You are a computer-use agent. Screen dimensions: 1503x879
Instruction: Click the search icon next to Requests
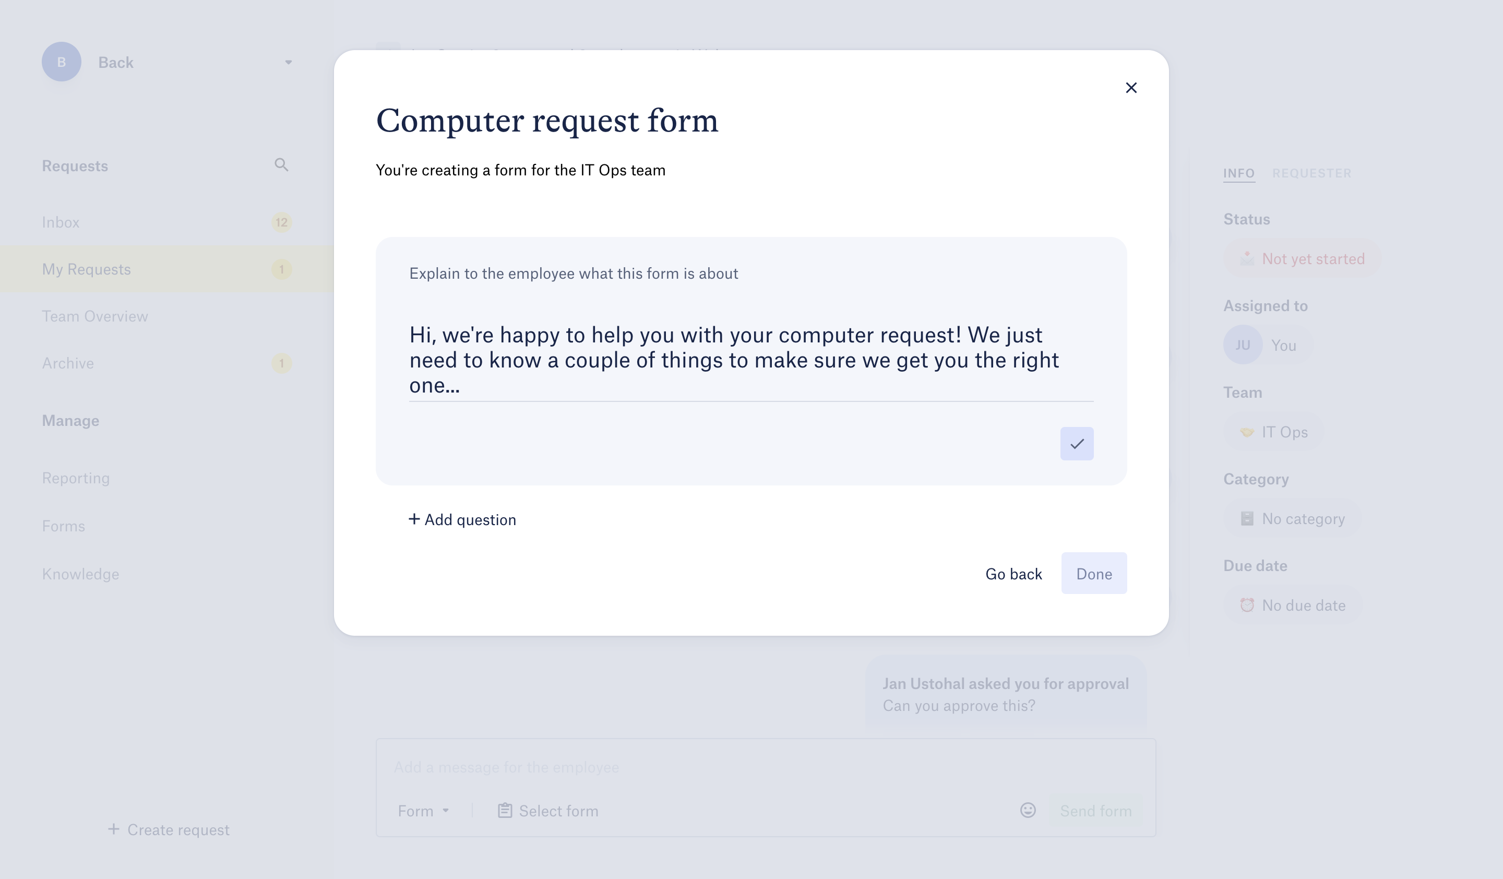click(281, 164)
